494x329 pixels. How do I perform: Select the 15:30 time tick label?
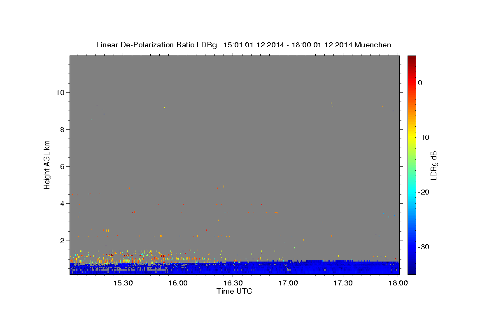coord(123,283)
